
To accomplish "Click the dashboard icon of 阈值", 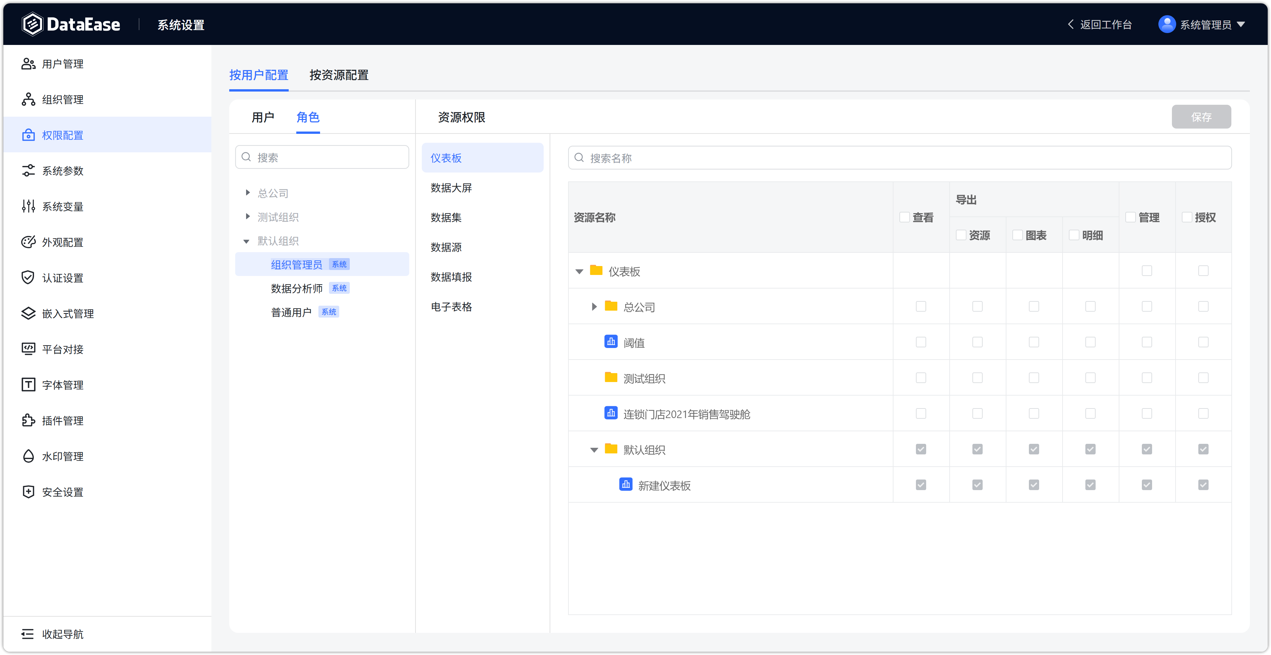I will point(611,342).
